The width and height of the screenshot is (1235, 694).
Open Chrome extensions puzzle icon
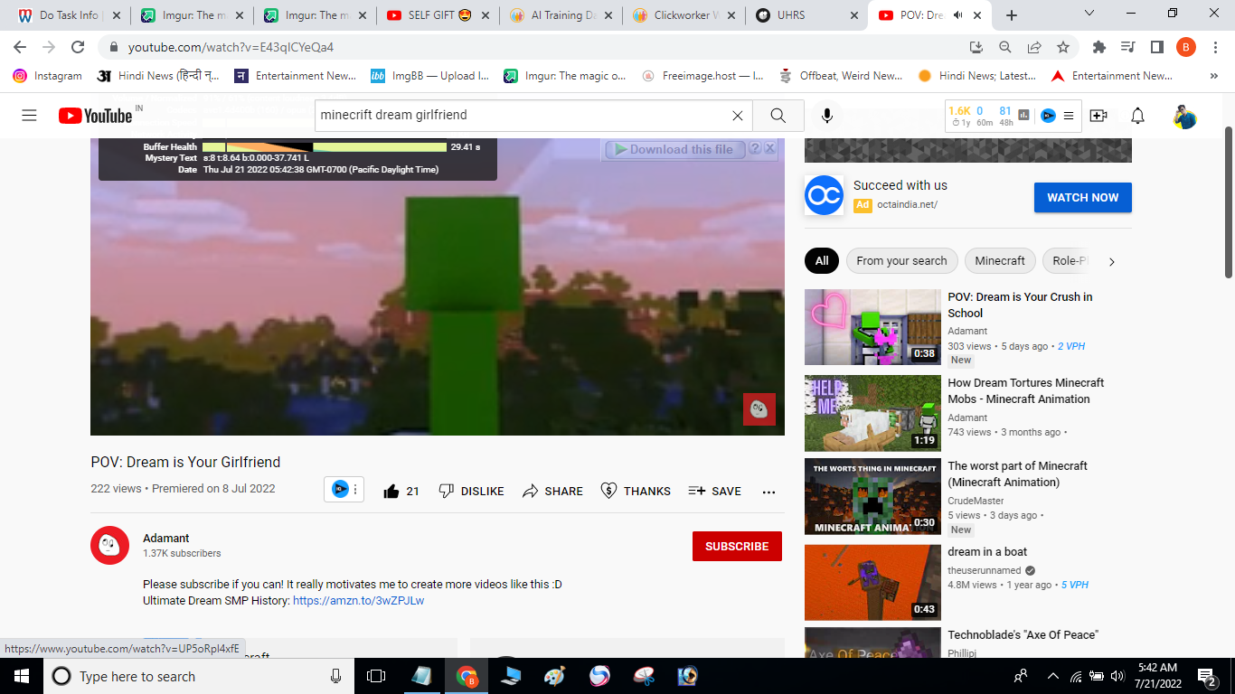[1099, 47]
